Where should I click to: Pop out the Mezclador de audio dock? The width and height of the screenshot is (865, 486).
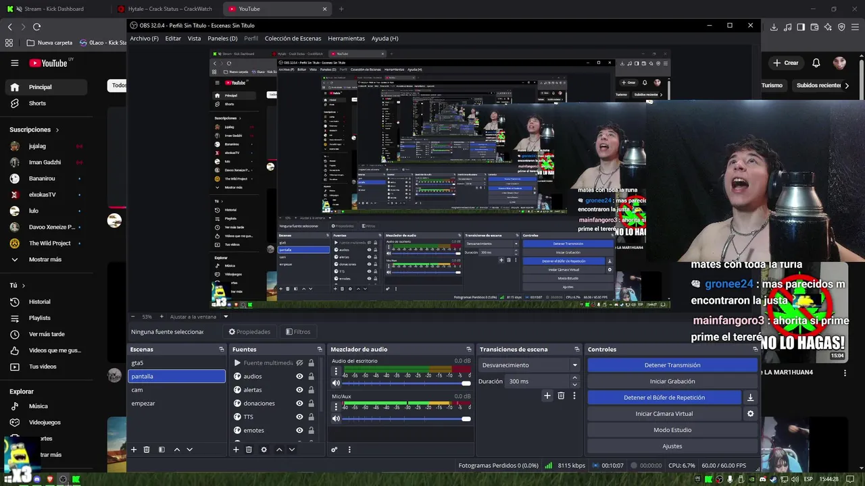468,349
